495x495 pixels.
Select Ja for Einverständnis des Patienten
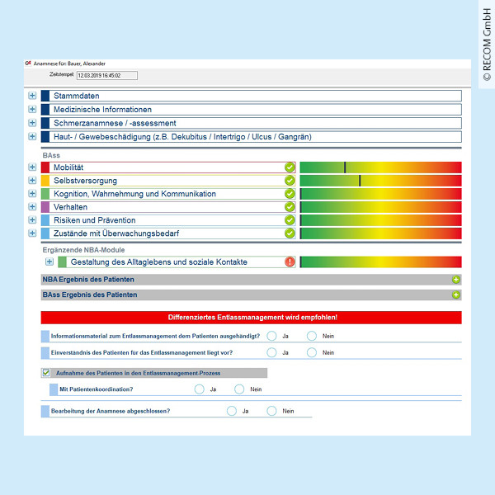pyautogui.click(x=271, y=352)
